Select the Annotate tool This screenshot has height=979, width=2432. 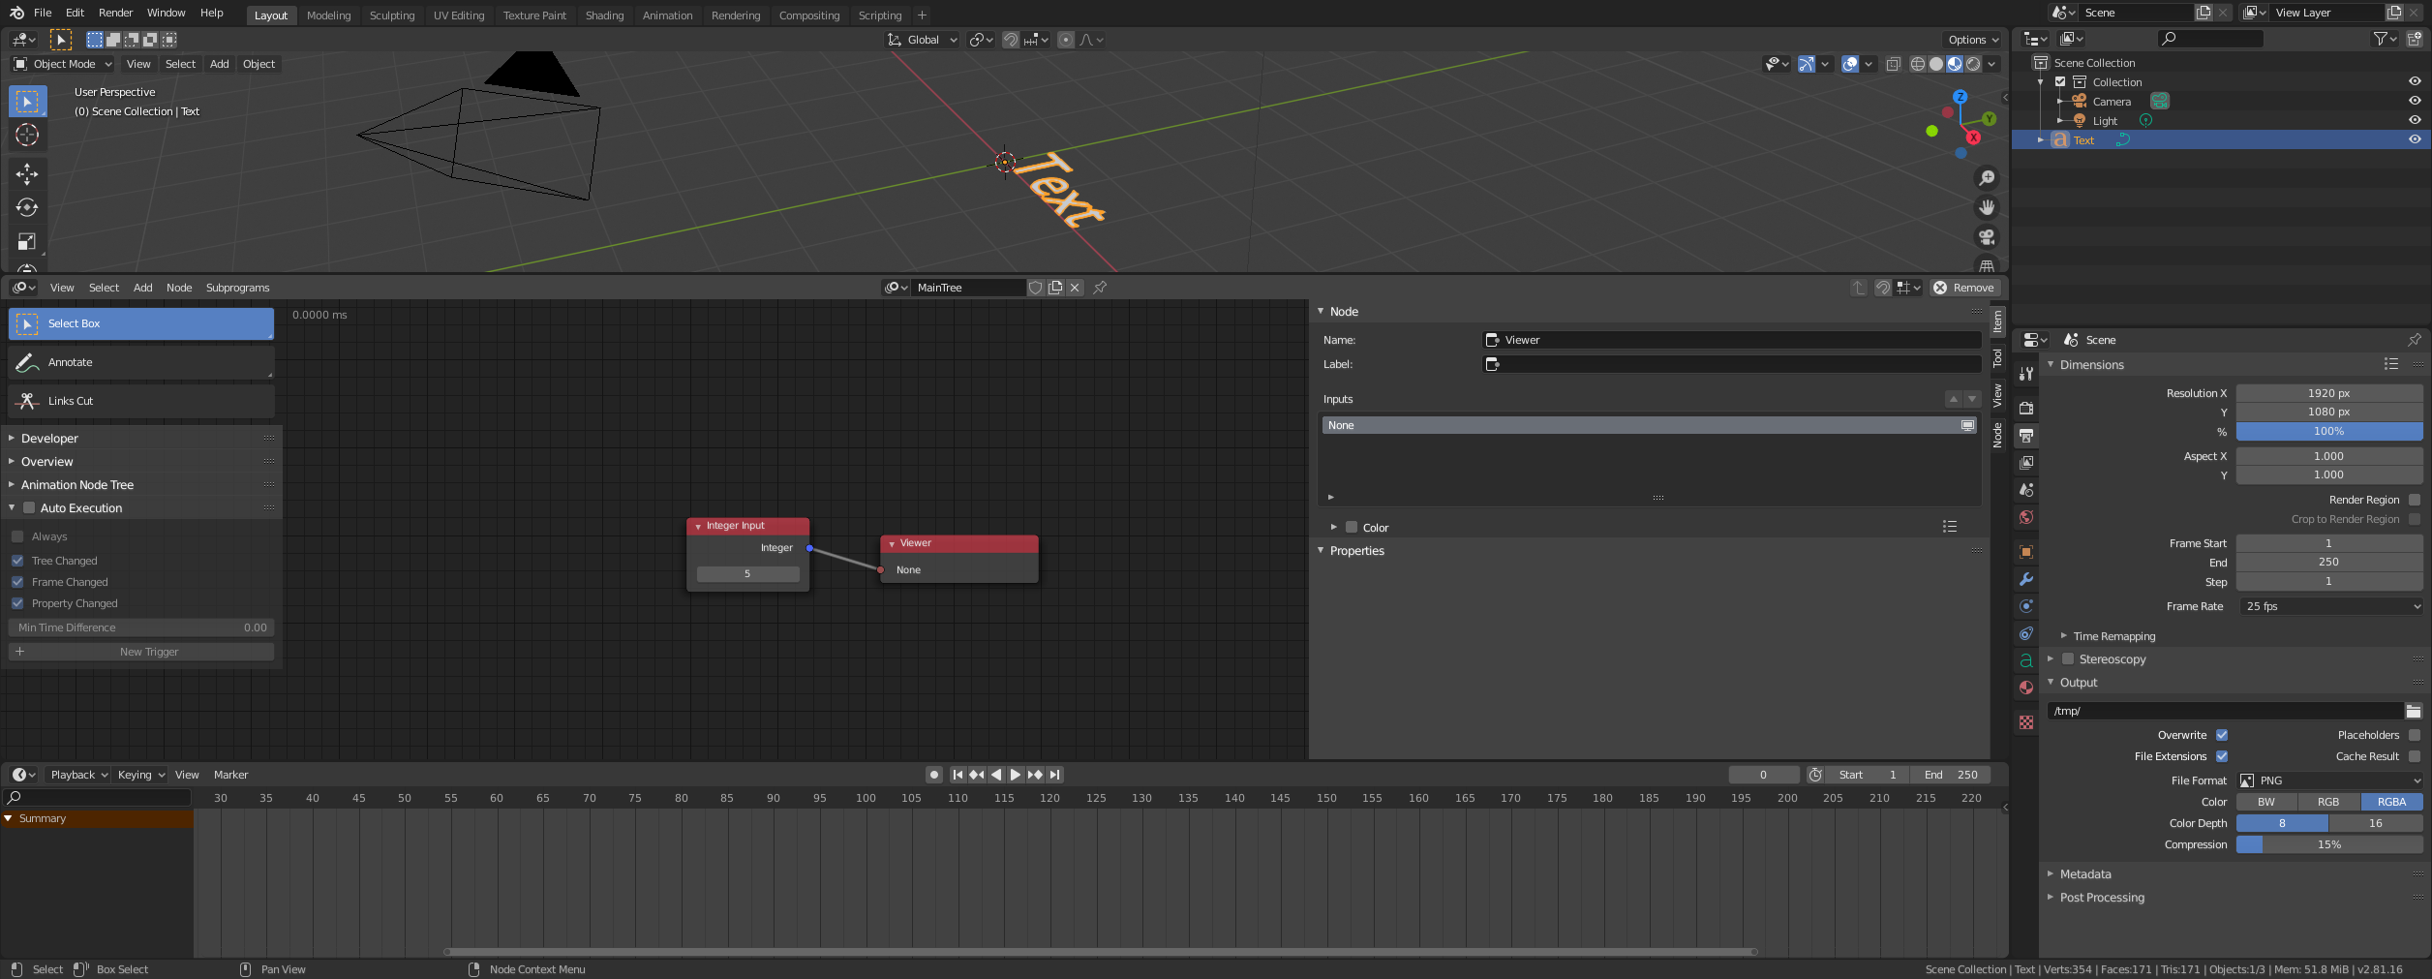coord(140,361)
